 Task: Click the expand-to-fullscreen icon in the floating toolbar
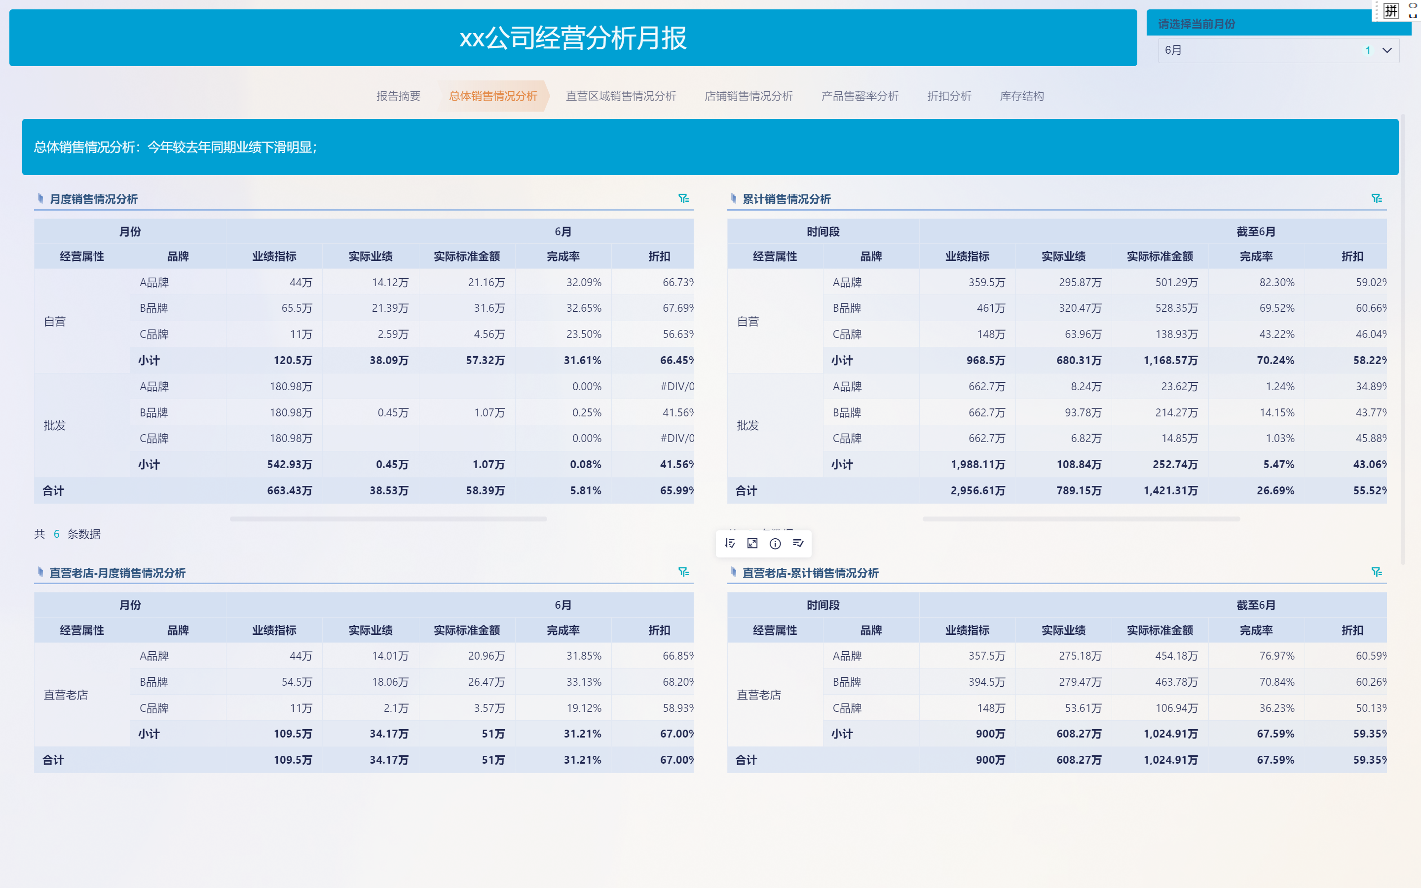pyautogui.click(x=752, y=543)
